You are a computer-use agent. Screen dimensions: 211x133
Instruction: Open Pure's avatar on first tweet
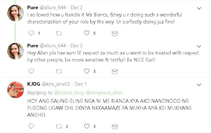[x=15, y=13]
